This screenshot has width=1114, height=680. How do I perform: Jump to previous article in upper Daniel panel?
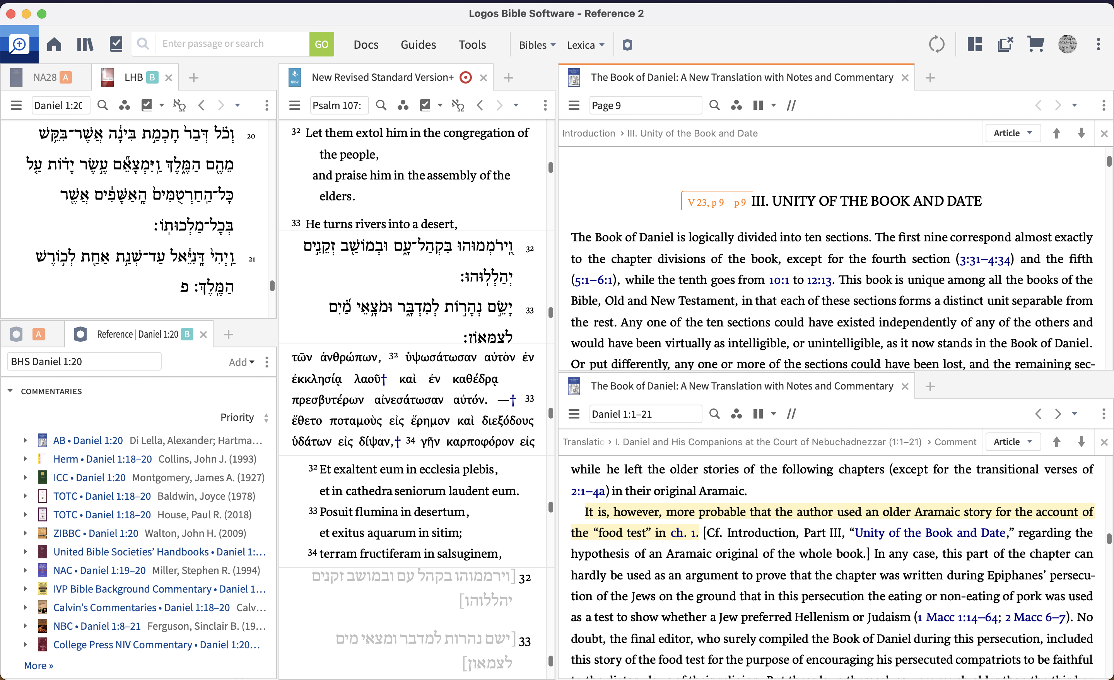[1057, 133]
